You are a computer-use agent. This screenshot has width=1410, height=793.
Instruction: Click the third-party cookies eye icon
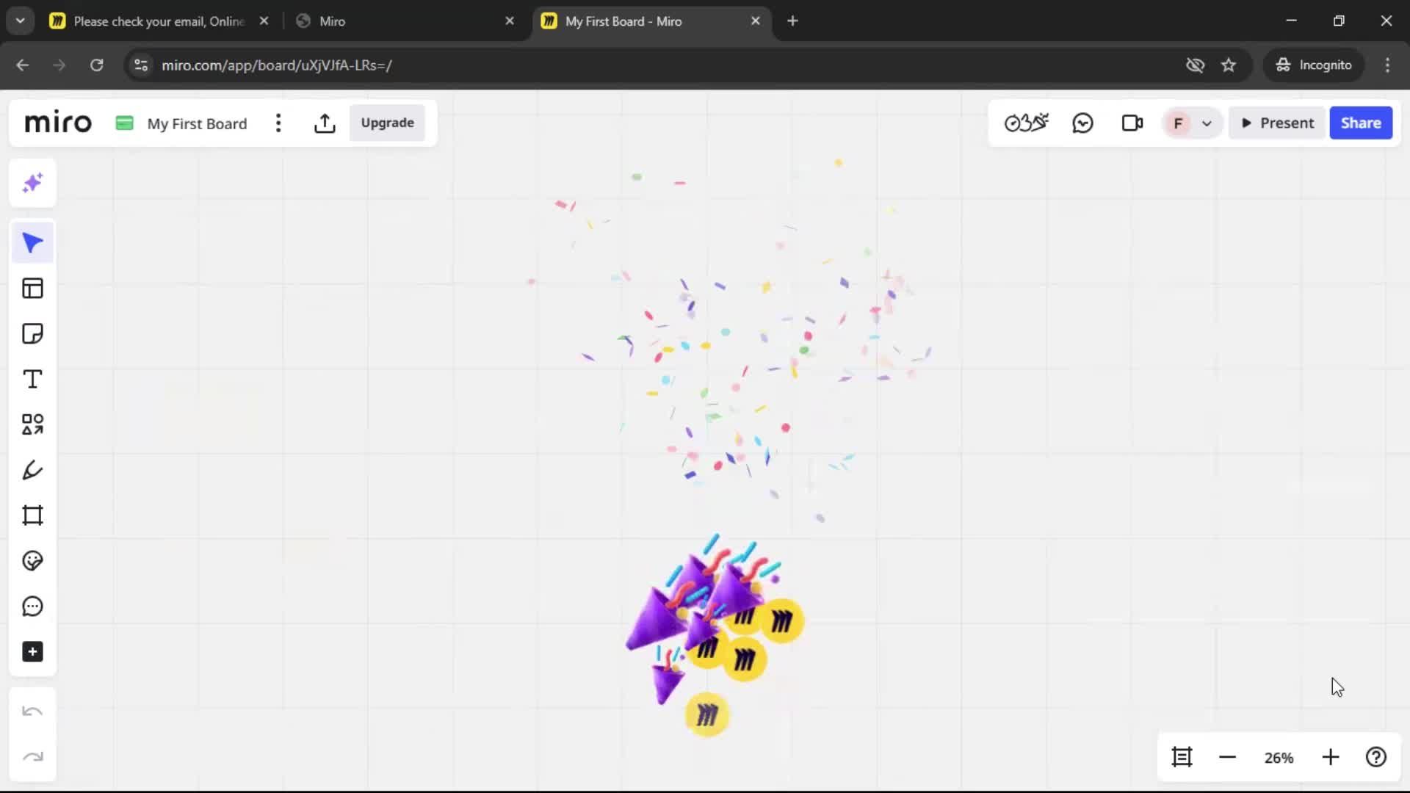[x=1195, y=65]
